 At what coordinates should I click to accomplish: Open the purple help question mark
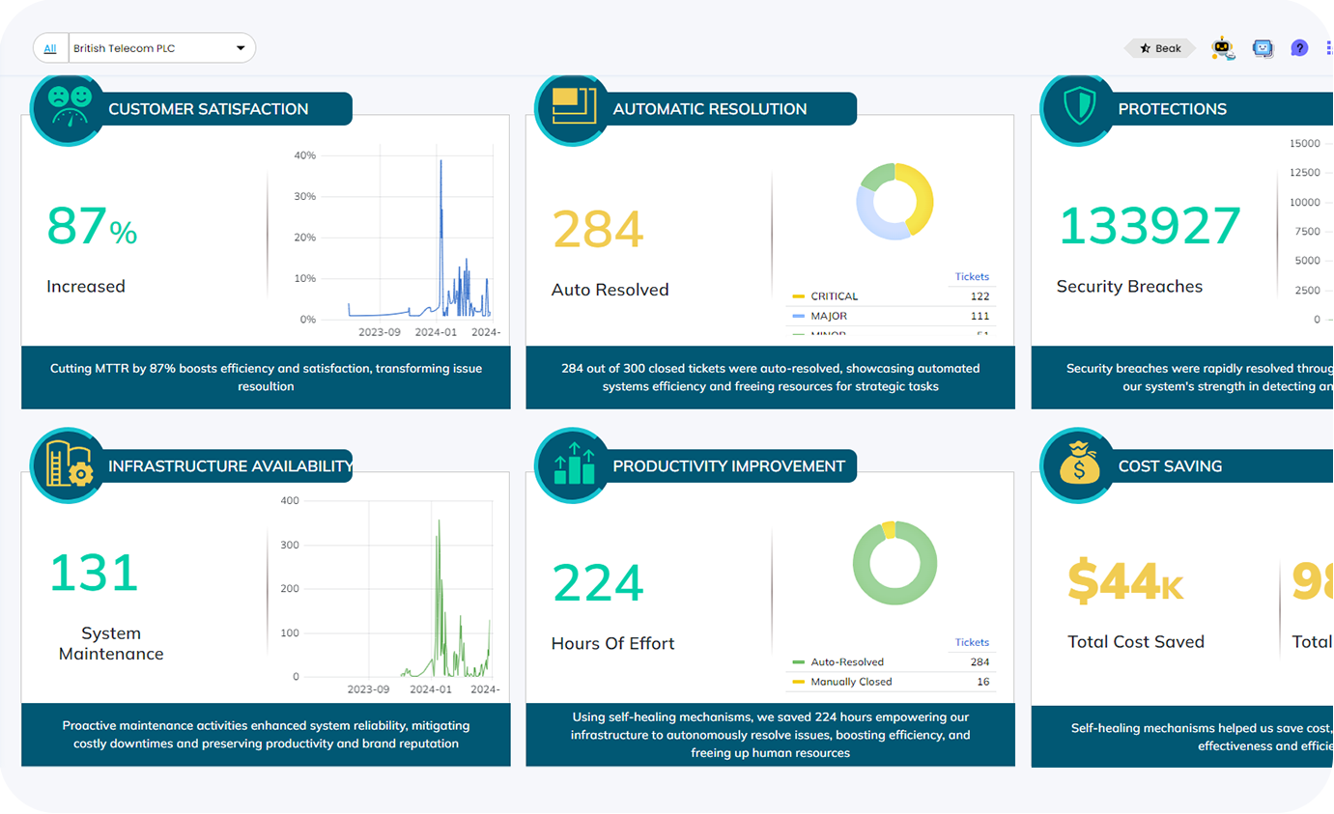[x=1299, y=48]
